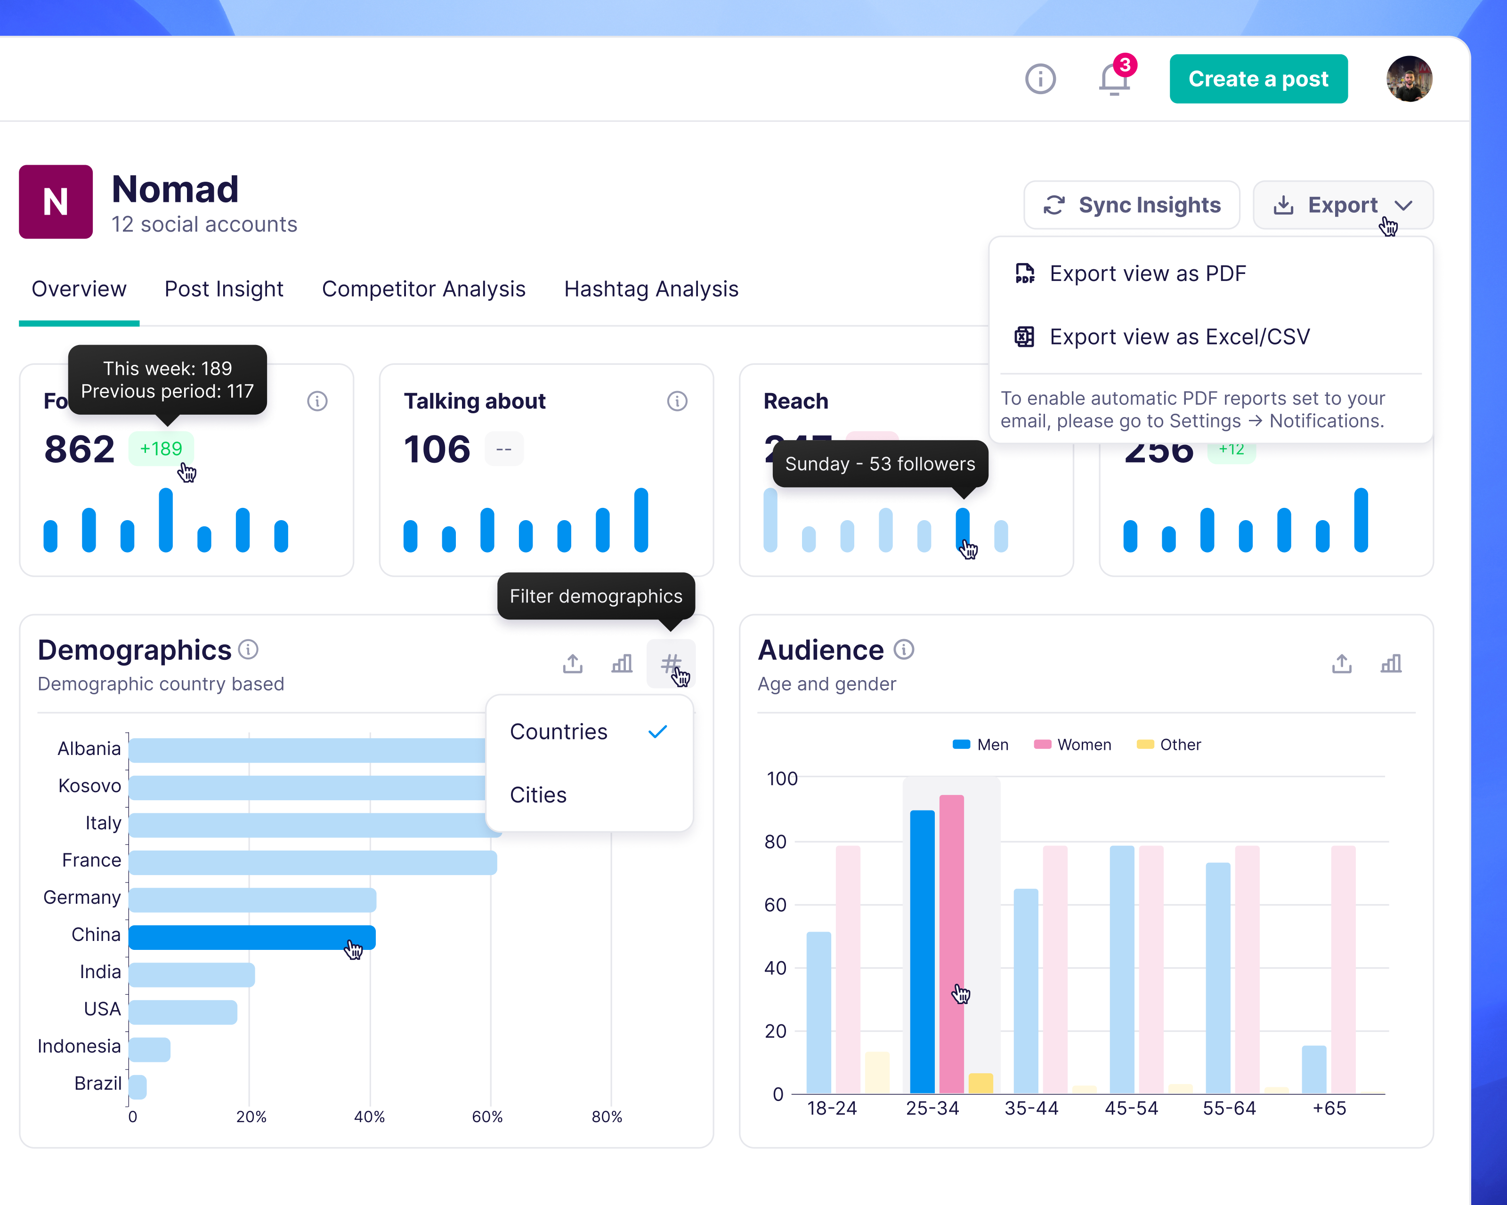Image resolution: width=1507 pixels, height=1205 pixels.
Task: Open the notifications bell icon
Action: (1113, 80)
